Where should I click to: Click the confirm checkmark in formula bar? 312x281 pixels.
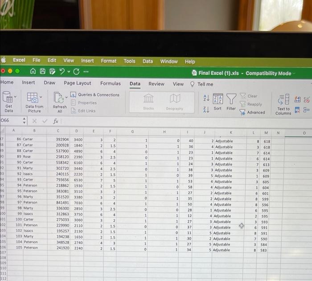pos(45,121)
